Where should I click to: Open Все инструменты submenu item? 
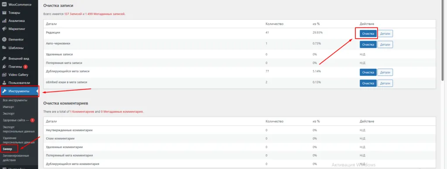[15, 100]
